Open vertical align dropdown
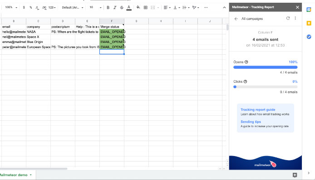Screen dimensions: 315x180 coord(177,7)
